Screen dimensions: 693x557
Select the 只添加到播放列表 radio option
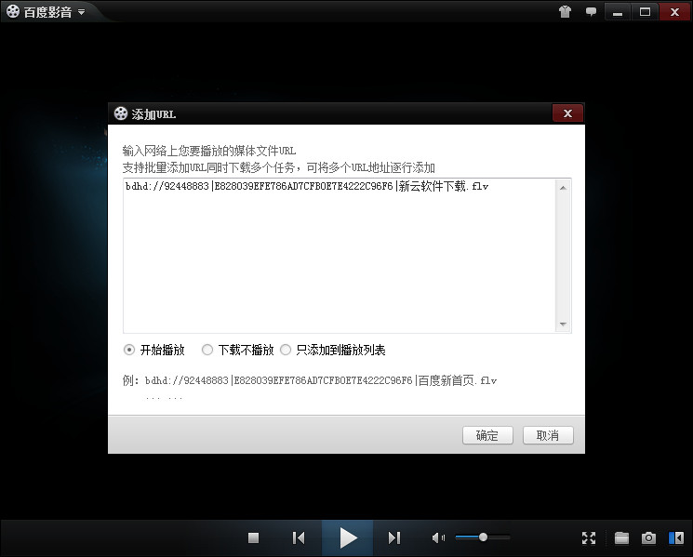click(286, 350)
